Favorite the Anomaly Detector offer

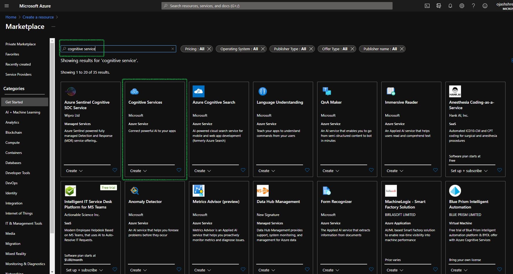coord(179,269)
